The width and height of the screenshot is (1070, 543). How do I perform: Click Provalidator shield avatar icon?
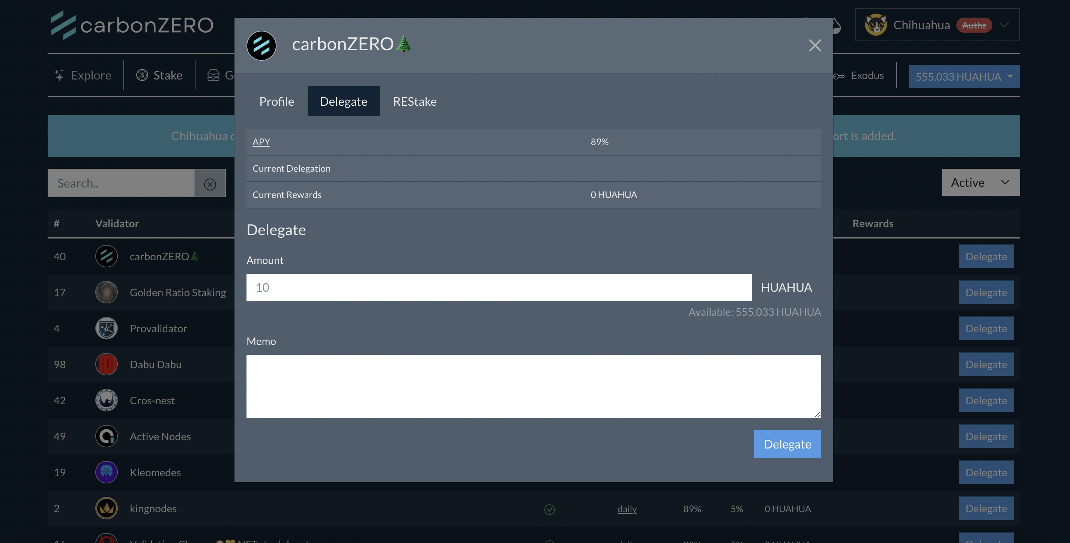[x=106, y=328]
